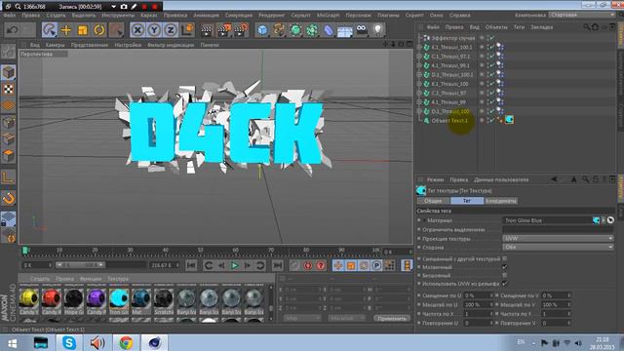Viewport: 624px width, 351px height.
Task: Select the yellow Candy material thumbnail
Action: click(28, 298)
